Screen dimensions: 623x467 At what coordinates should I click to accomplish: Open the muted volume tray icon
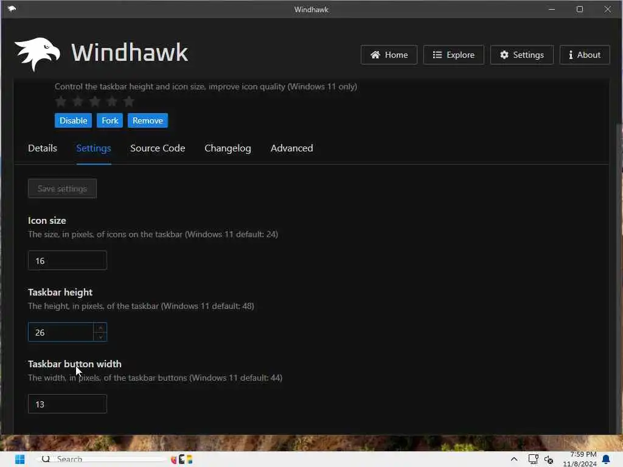pos(549,460)
